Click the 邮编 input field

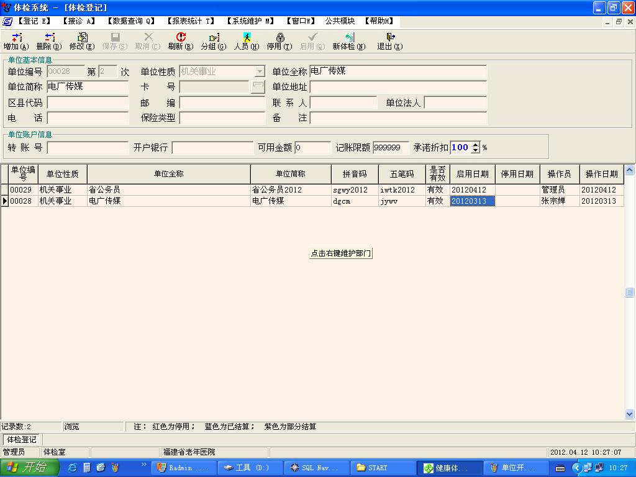222,102
